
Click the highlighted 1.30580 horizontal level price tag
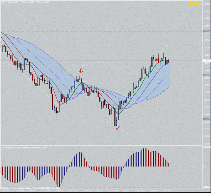(207, 75)
